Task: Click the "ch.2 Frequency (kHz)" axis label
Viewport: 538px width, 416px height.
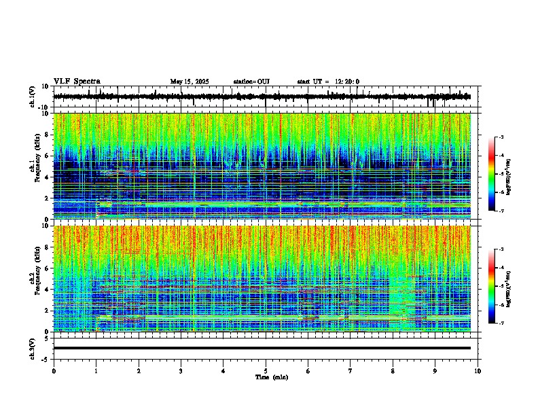Action: (35, 271)
